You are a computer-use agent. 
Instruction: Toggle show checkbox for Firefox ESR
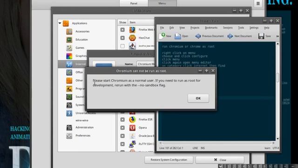tap(122, 119)
